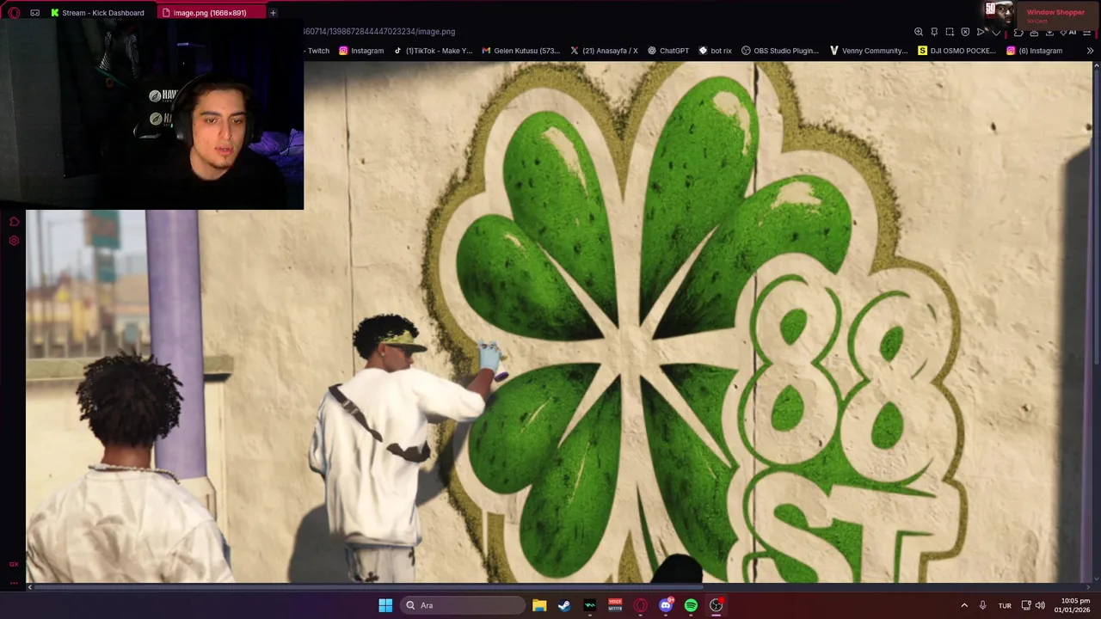
Task: Click the zoom magnifier icon in the address bar
Action: click(x=919, y=32)
